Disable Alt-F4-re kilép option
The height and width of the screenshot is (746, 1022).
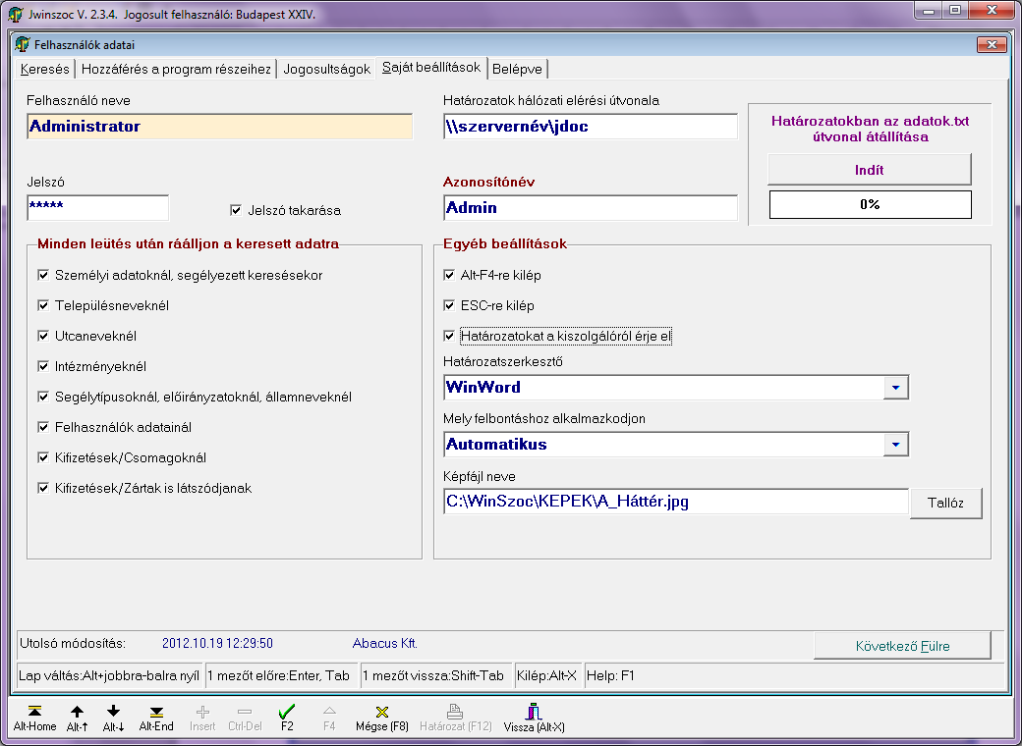click(x=449, y=275)
